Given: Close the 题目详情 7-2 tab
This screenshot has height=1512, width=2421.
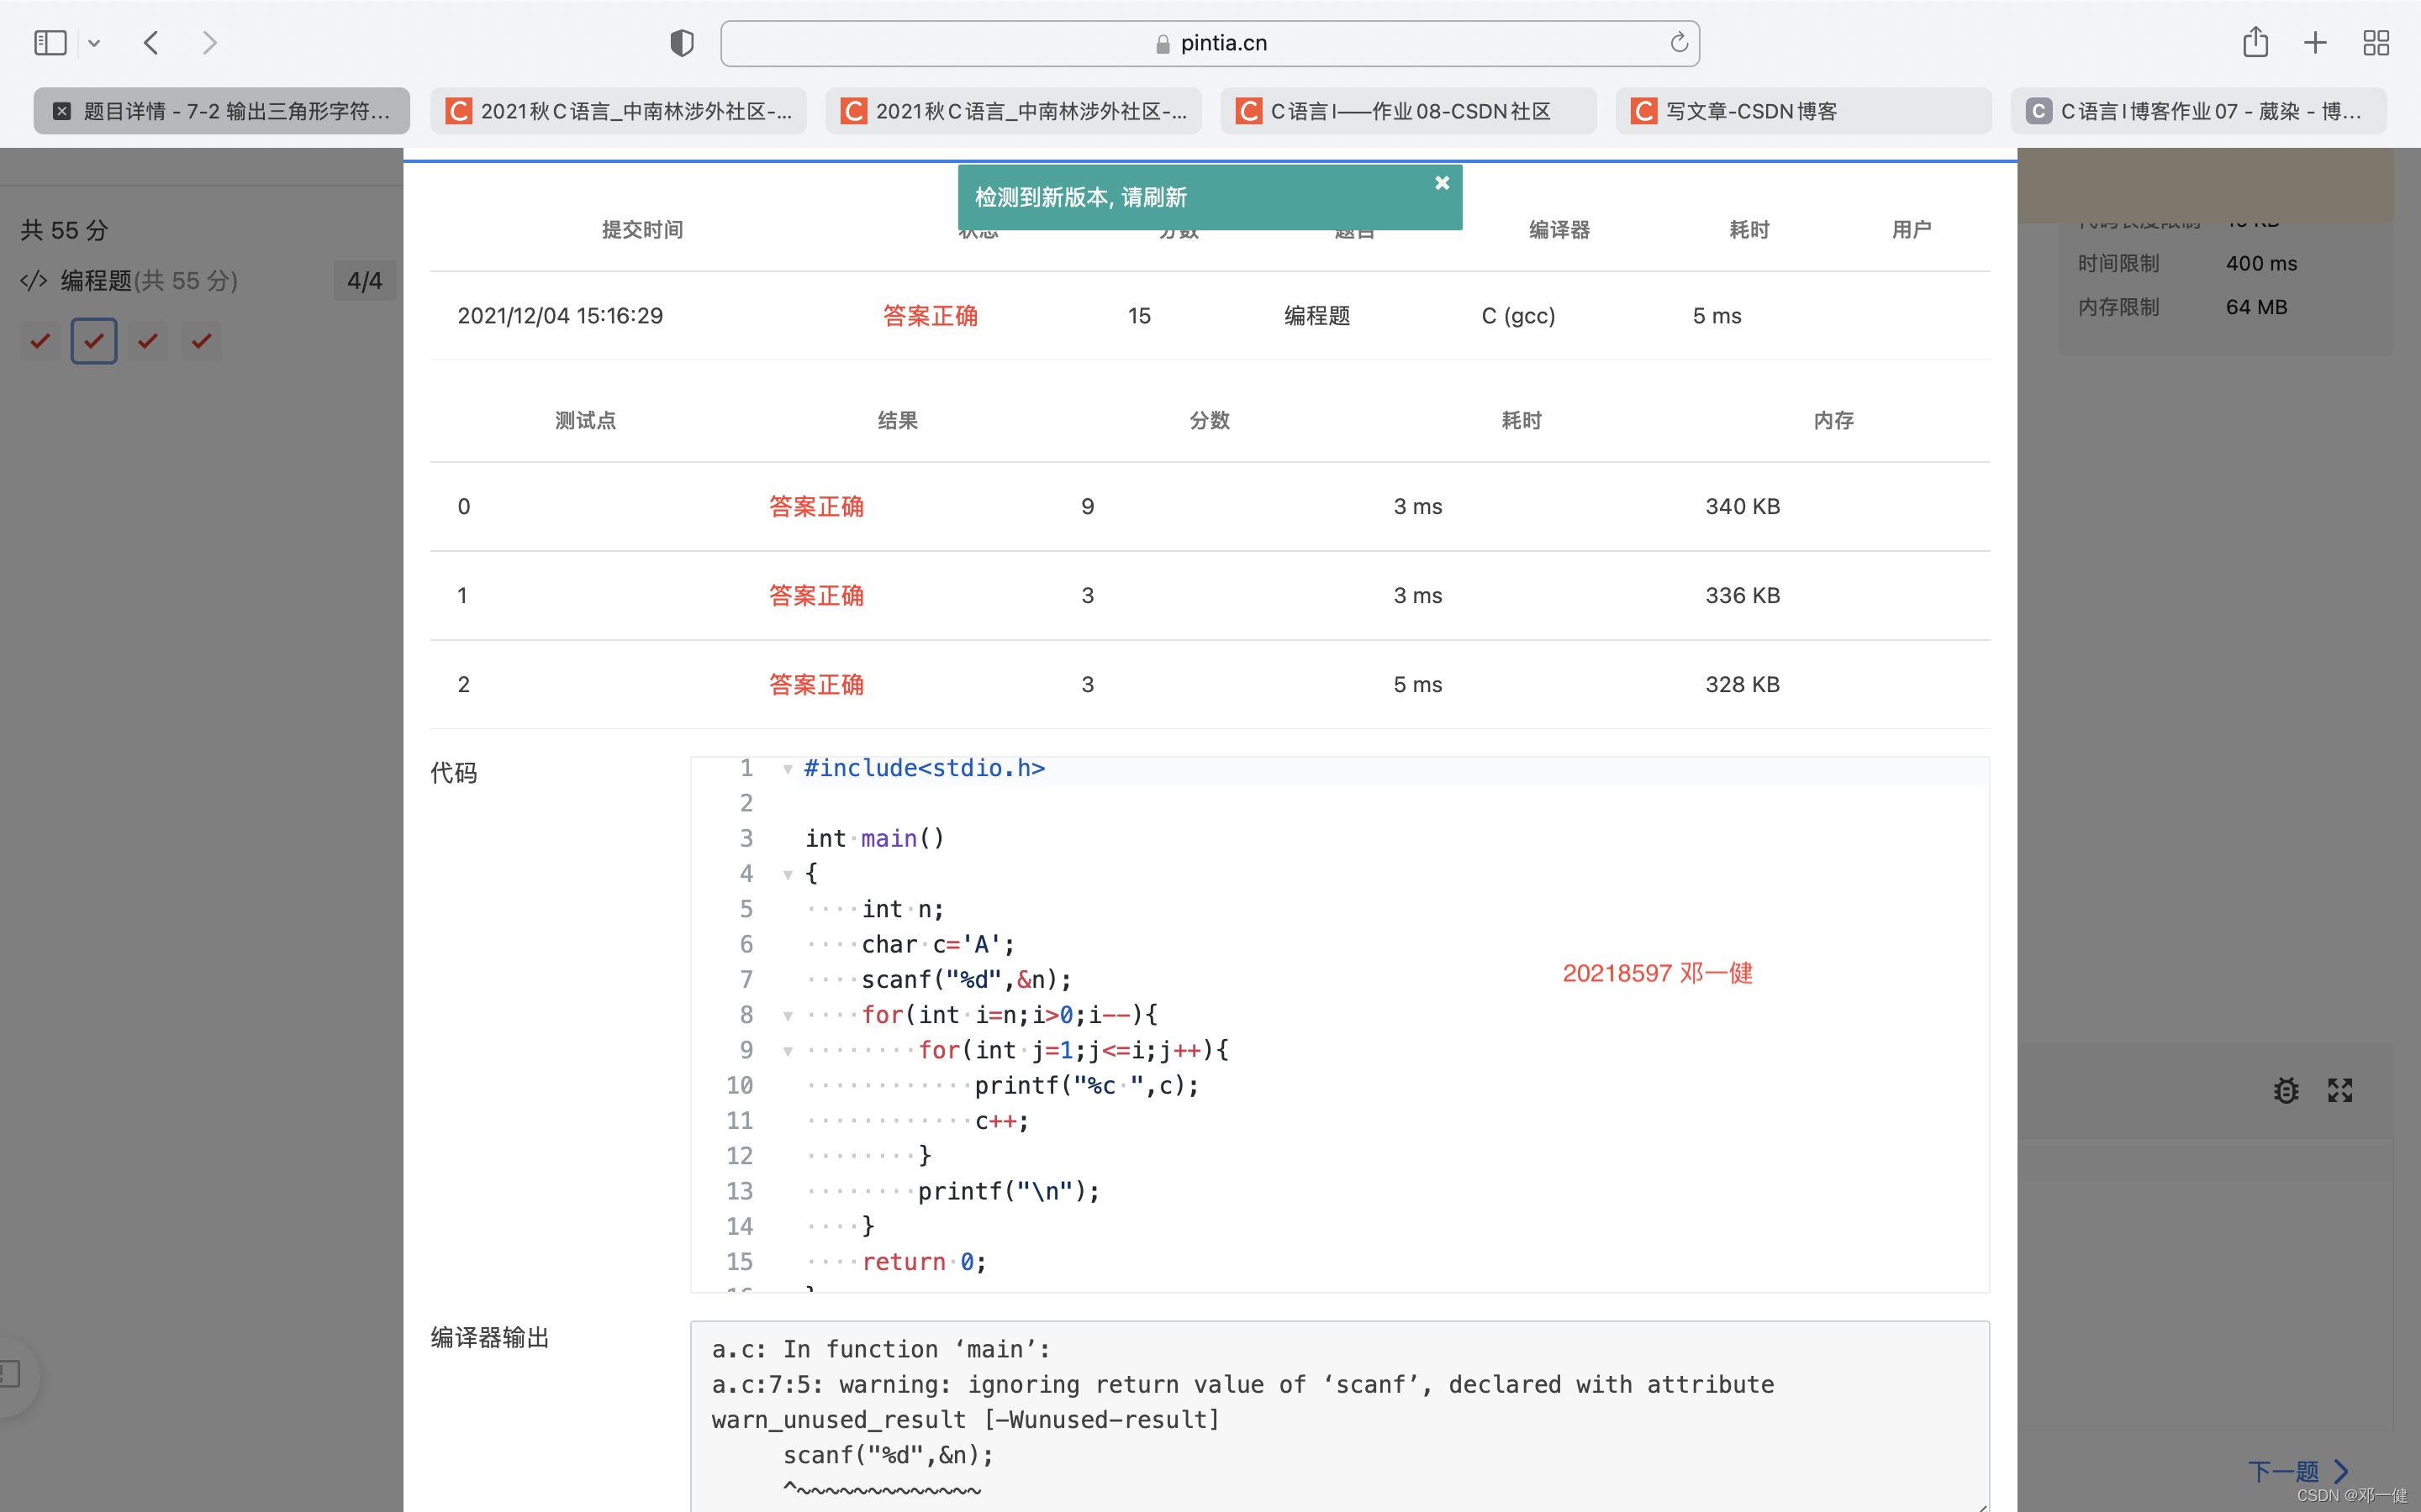Looking at the screenshot, I should pos(62,111).
